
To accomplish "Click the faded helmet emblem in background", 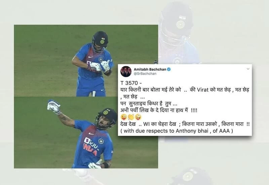I will coord(180,24).
